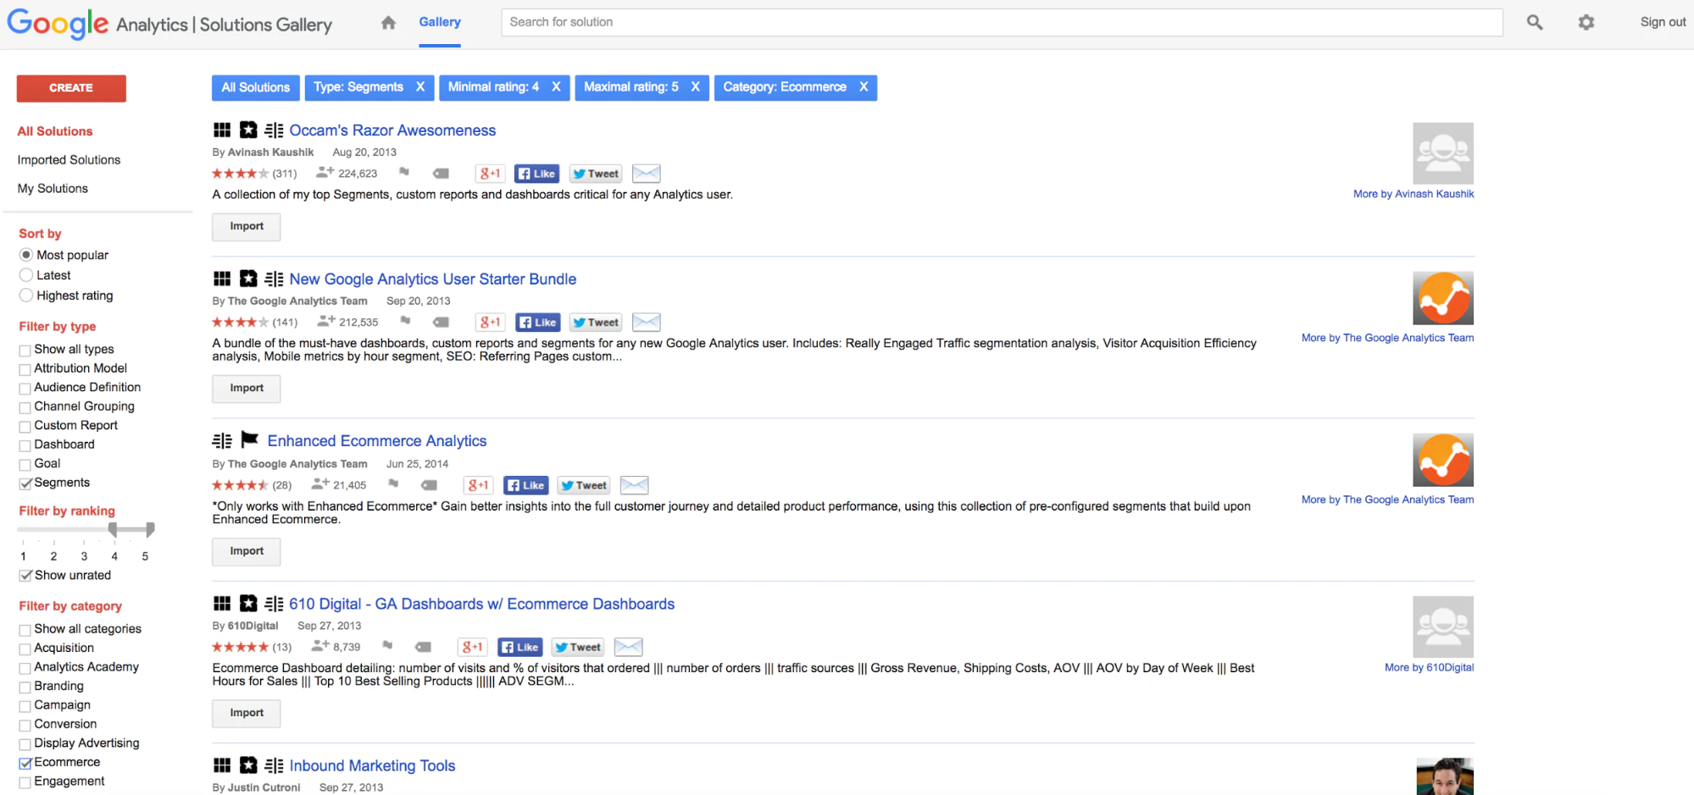Image resolution: width=1694 pixels, height=795 pixels.
Task: Like Enhanced Ecommerce Analytics on Facebook
Action: (x=526, y=485)
